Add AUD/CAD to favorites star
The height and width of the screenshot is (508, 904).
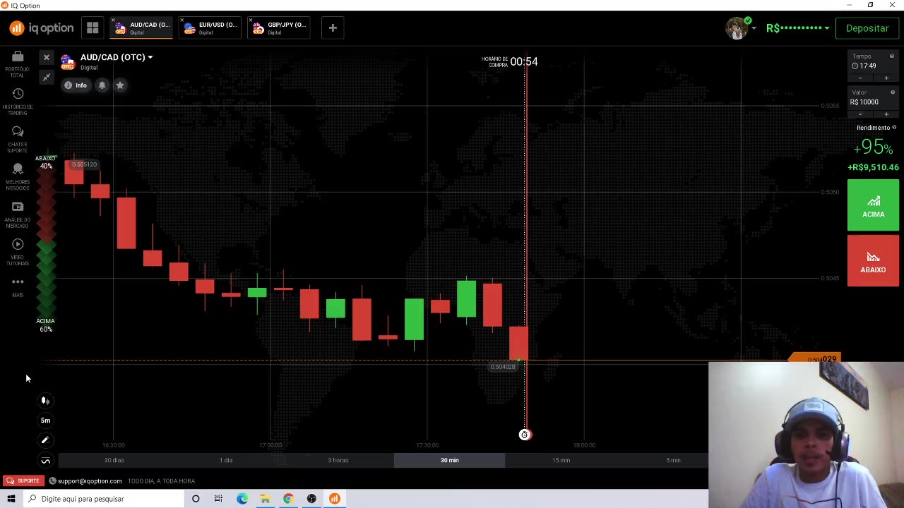120,85
